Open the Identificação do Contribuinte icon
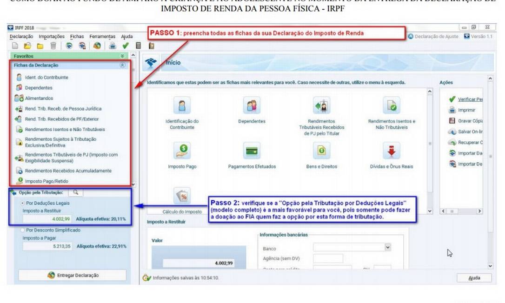Viewport: 505px width, 303px height. coord(182,106)
